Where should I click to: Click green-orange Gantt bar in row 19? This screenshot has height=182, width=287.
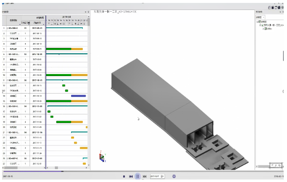pos(69,122)
